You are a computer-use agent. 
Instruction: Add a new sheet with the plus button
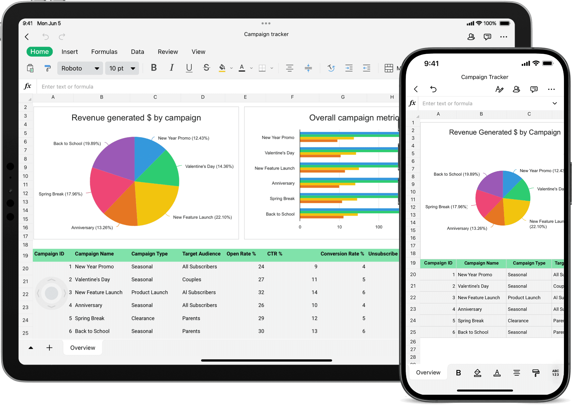pos(49,347)
